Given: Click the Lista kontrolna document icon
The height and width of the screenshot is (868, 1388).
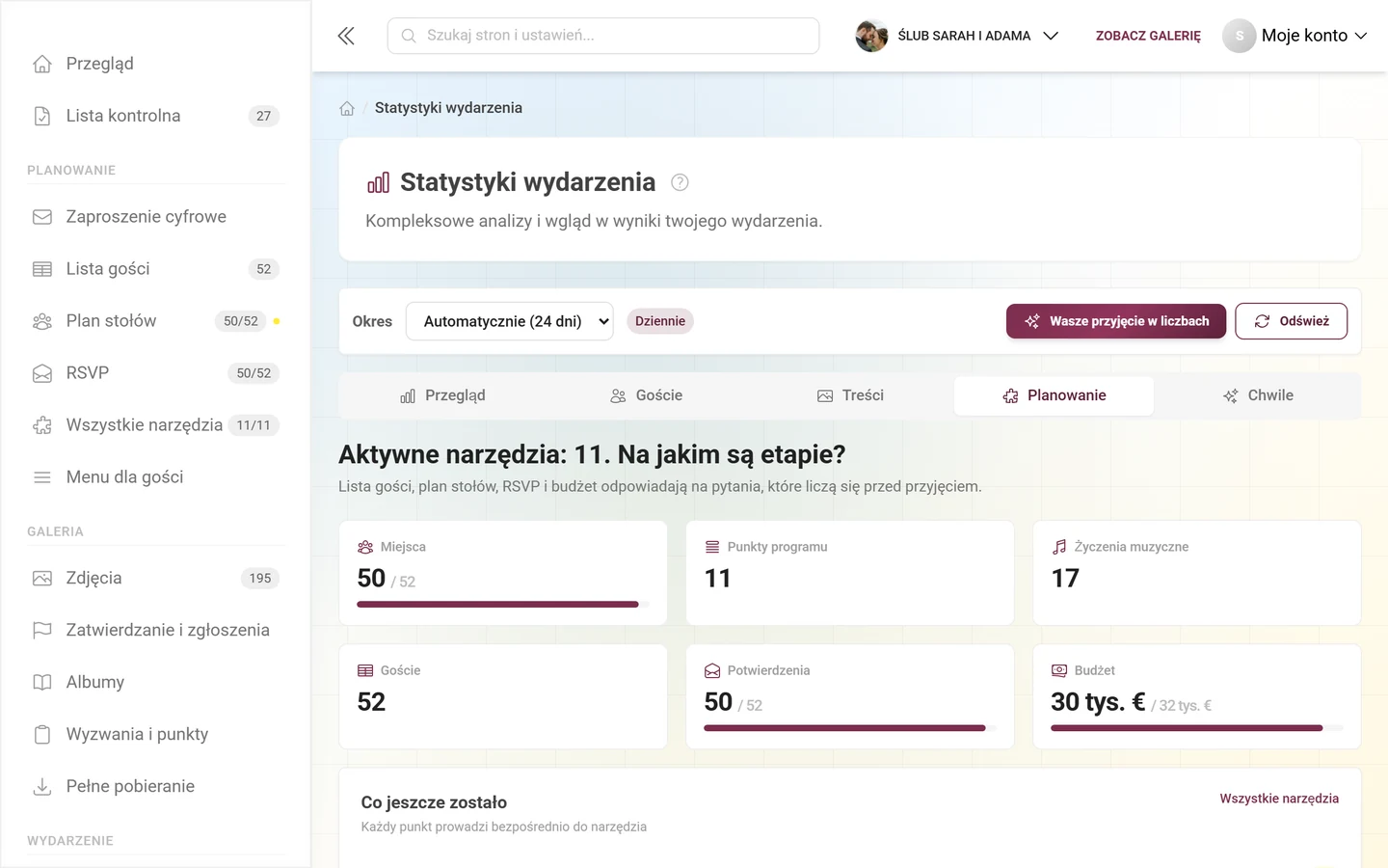Looking at the screenshot, I should point(42,116).
